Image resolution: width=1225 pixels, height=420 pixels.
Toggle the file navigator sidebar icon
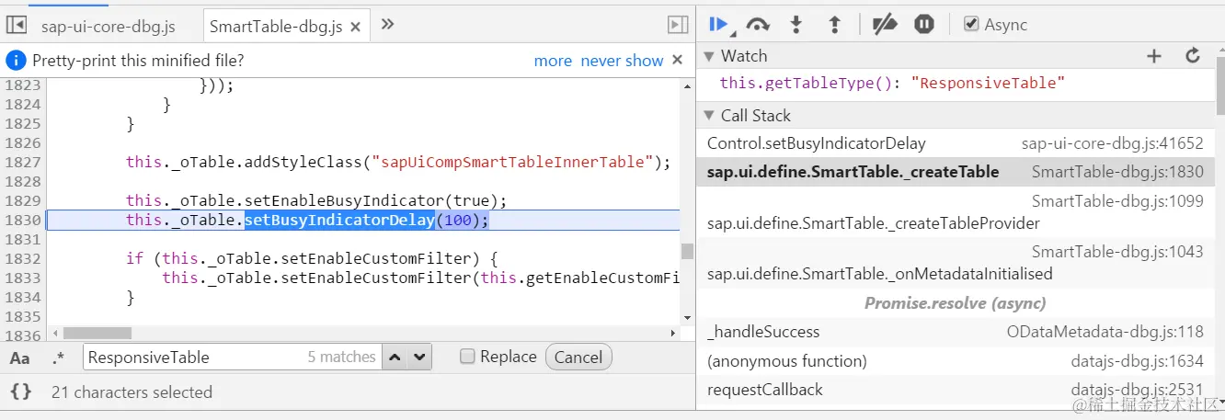click(17, 25)
